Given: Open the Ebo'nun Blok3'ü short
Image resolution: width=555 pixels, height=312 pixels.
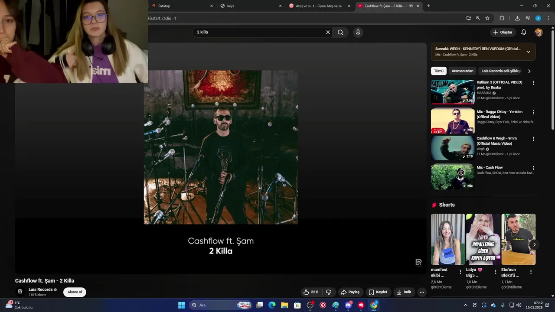Looking at the screenshot, I should tap(518, 239).
